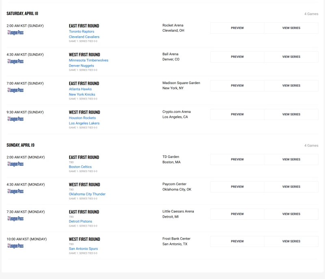Viewport: 325px width, 279px height.
Task: Open the San Antonio Spurs team link
Action: (x=83, y=249)
